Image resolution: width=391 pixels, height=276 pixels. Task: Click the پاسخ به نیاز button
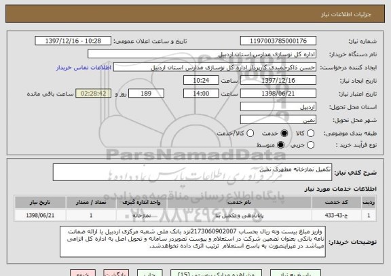(295, 273)
